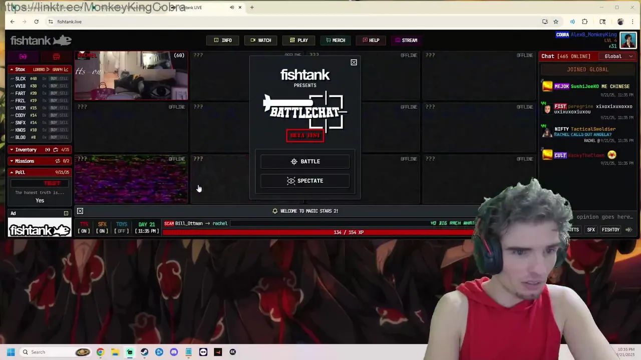Click the FISHTOY button under chat input
Viewport: 641px width, 360px height.
[x=610, y=230]
